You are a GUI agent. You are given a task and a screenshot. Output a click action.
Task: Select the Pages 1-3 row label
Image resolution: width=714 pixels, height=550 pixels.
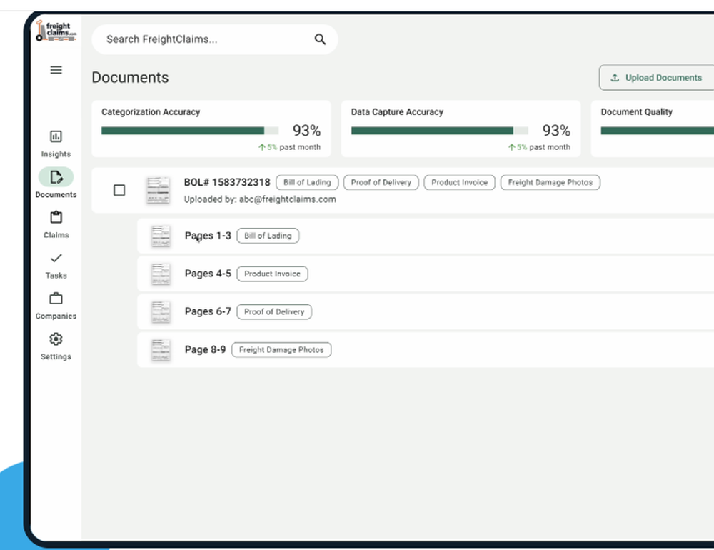pyautogui.click(x=208, y=236)
